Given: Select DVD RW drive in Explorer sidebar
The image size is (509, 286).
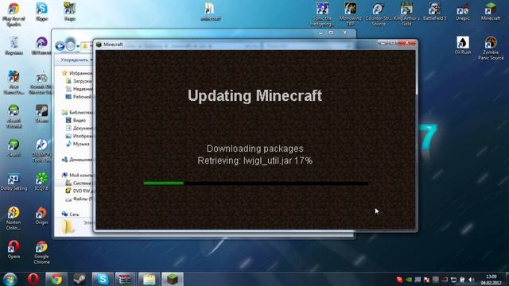Looking at the screenshot, I should point(79,191).
